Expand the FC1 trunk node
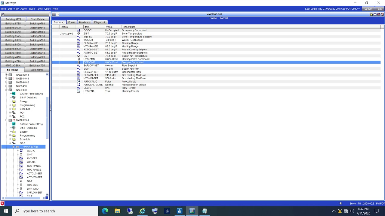This screenshot has width=385, height=216. [x=10, y=112]
